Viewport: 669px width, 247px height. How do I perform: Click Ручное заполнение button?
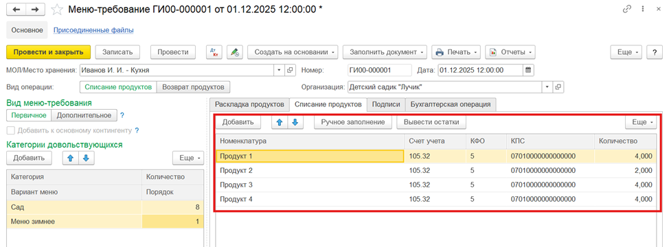click(x=353, y=122)
